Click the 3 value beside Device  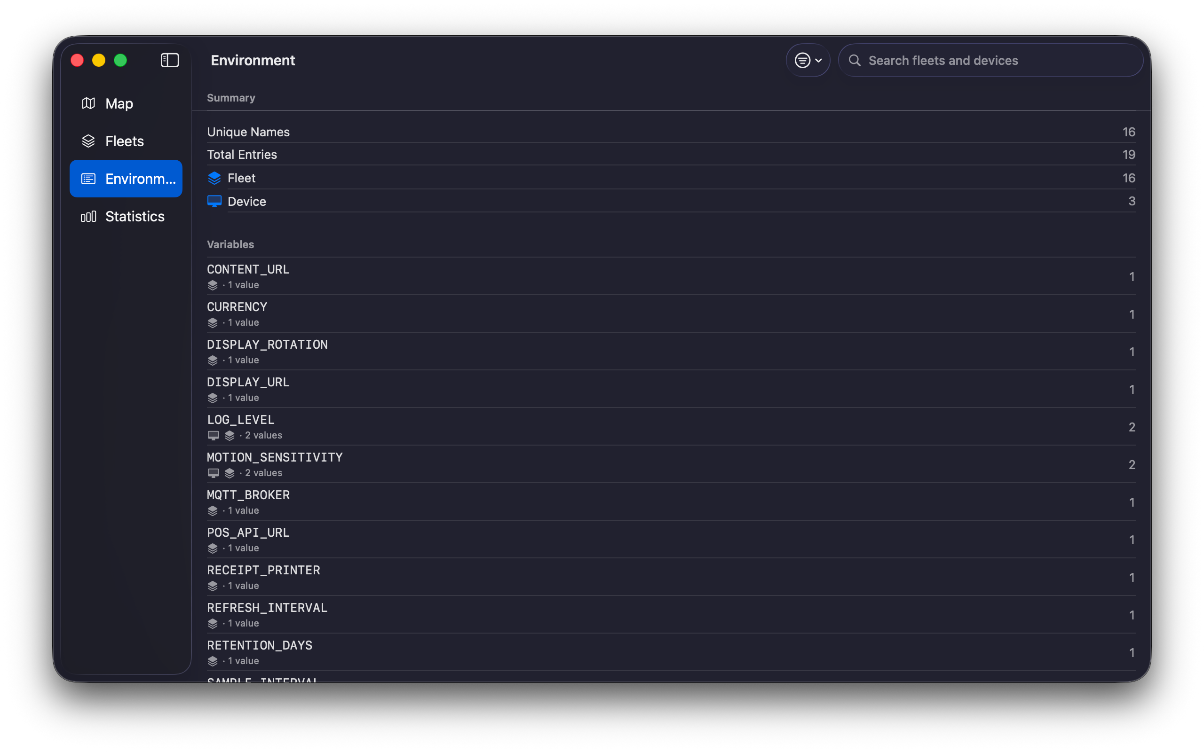pyautogui.click(x=1132, y=201)
